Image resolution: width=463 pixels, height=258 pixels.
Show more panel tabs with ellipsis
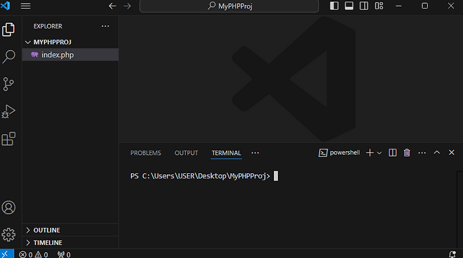pyautogui.click(x=255, y=153)
